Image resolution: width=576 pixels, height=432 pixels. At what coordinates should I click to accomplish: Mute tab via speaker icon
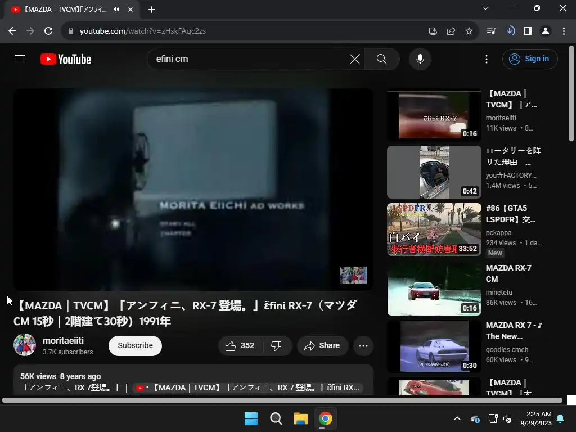pyautogui.click(x=116, y=10)
